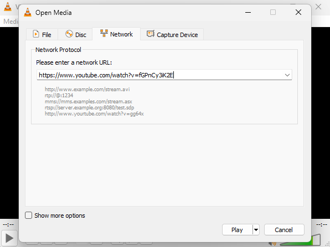This screenshot has width=330, height=247.
Task: Click the example http://www.yourtube.com/watch?v=gg64x
Action: (x=94, y=114)
